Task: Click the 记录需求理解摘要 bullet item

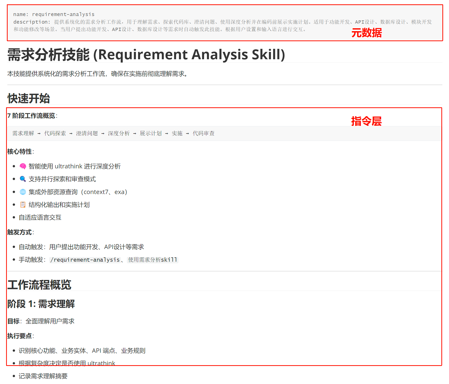Action: click(x=43, y=376)
